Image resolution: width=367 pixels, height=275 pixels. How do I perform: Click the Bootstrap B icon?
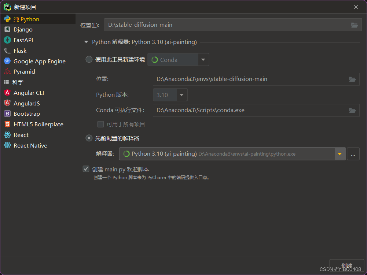7,114
